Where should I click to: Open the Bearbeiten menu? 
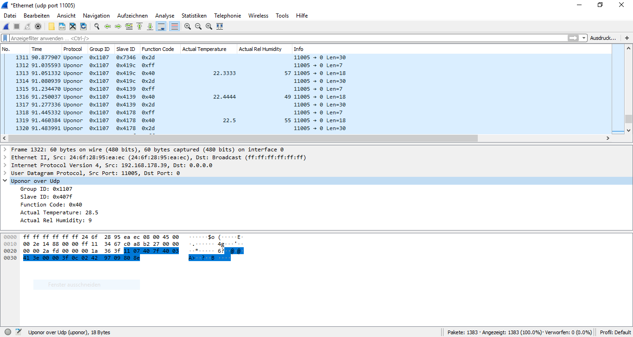point(37,16)
